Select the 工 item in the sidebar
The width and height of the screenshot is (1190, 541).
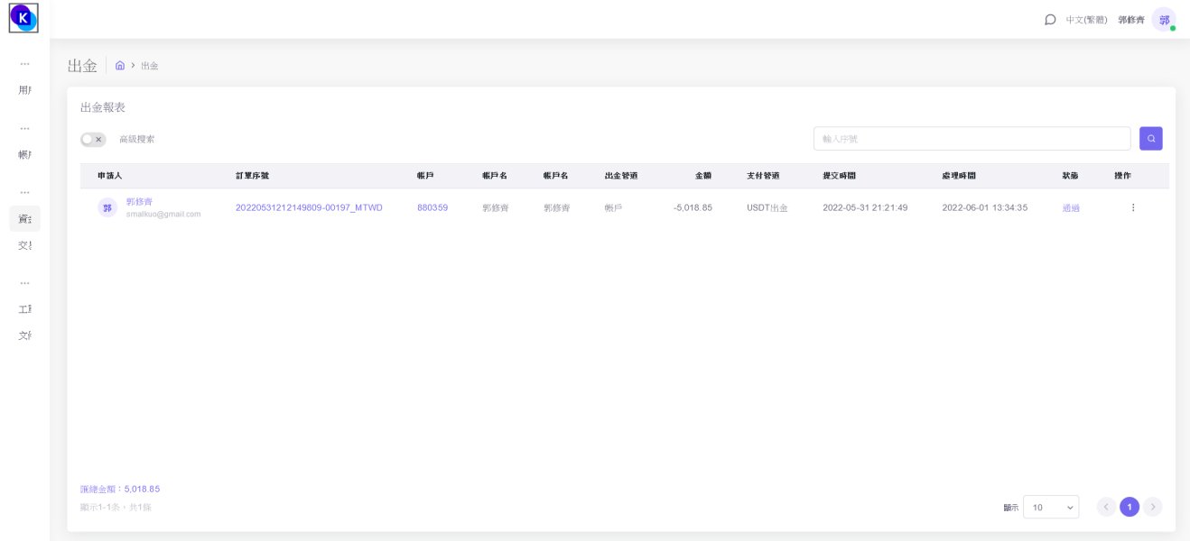tap(24, 309)
